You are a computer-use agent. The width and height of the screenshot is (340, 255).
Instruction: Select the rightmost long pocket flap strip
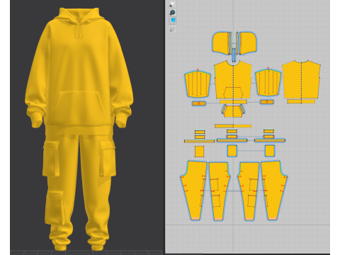(270, 141)
